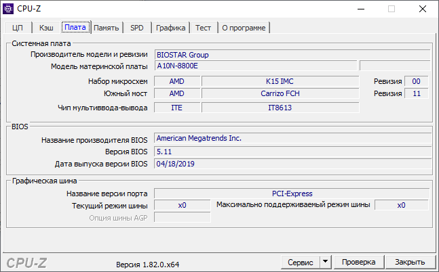Click the American Megatrends Inc. BIOS vendor field
This screenshot has width=439, height=272.
tap(292, 138)
